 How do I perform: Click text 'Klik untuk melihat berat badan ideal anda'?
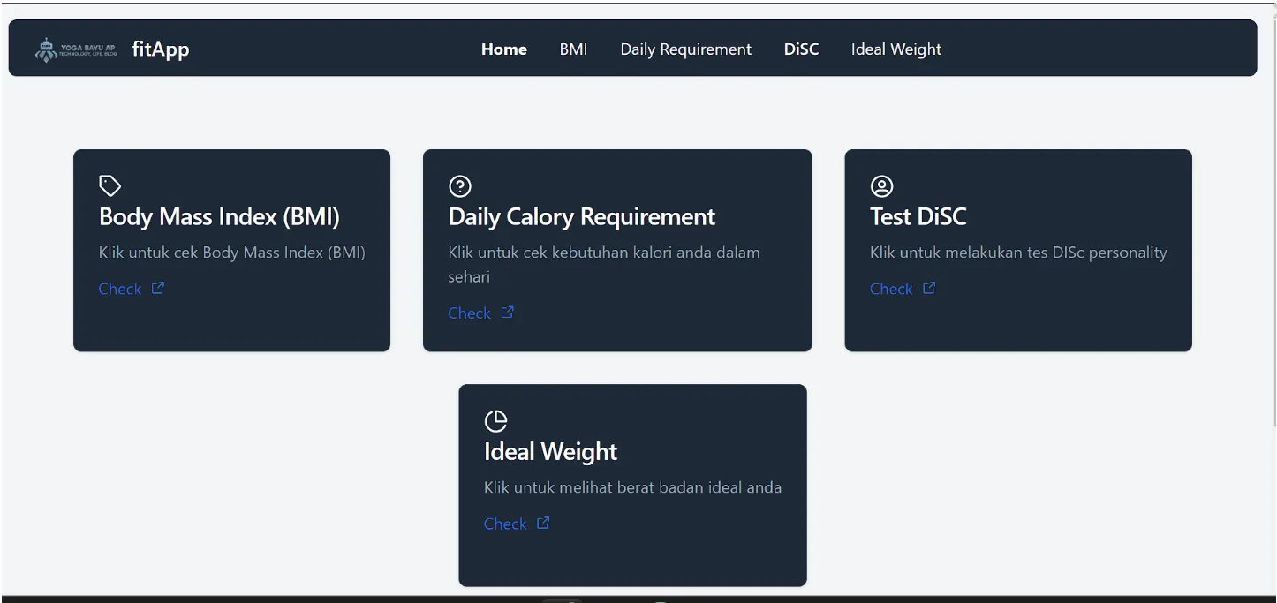[x=632, y=487]
